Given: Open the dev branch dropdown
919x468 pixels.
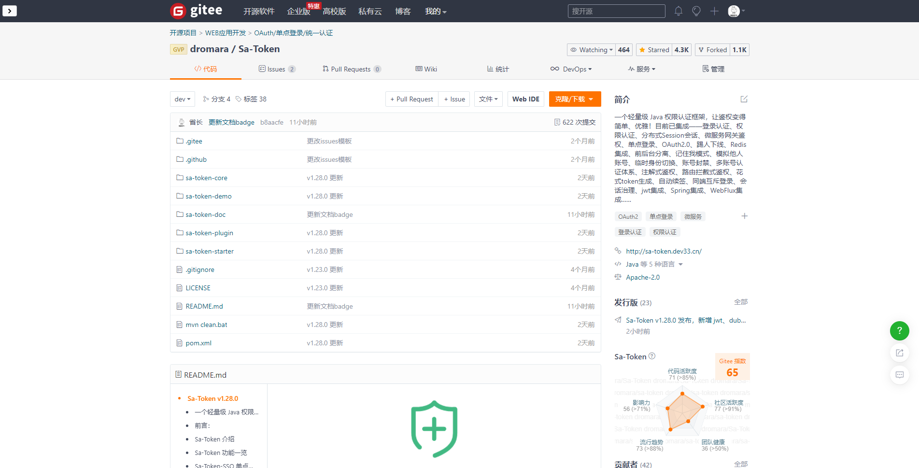Looking at the screenshot, I should pos(183,99).
